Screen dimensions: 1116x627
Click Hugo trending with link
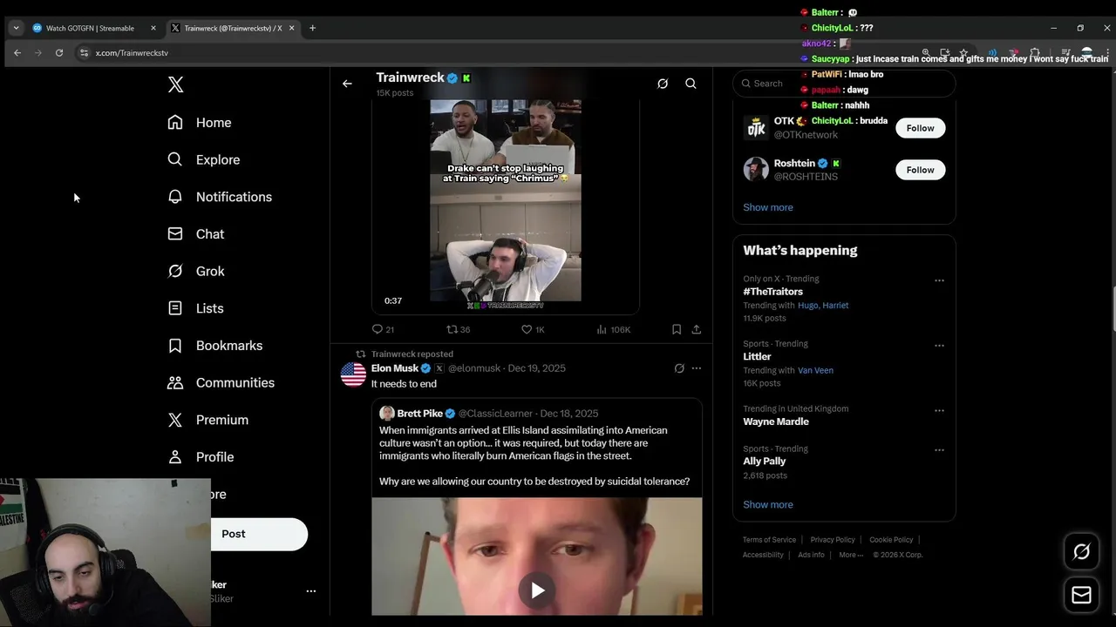pyautogui.click(x=807, y=306)
